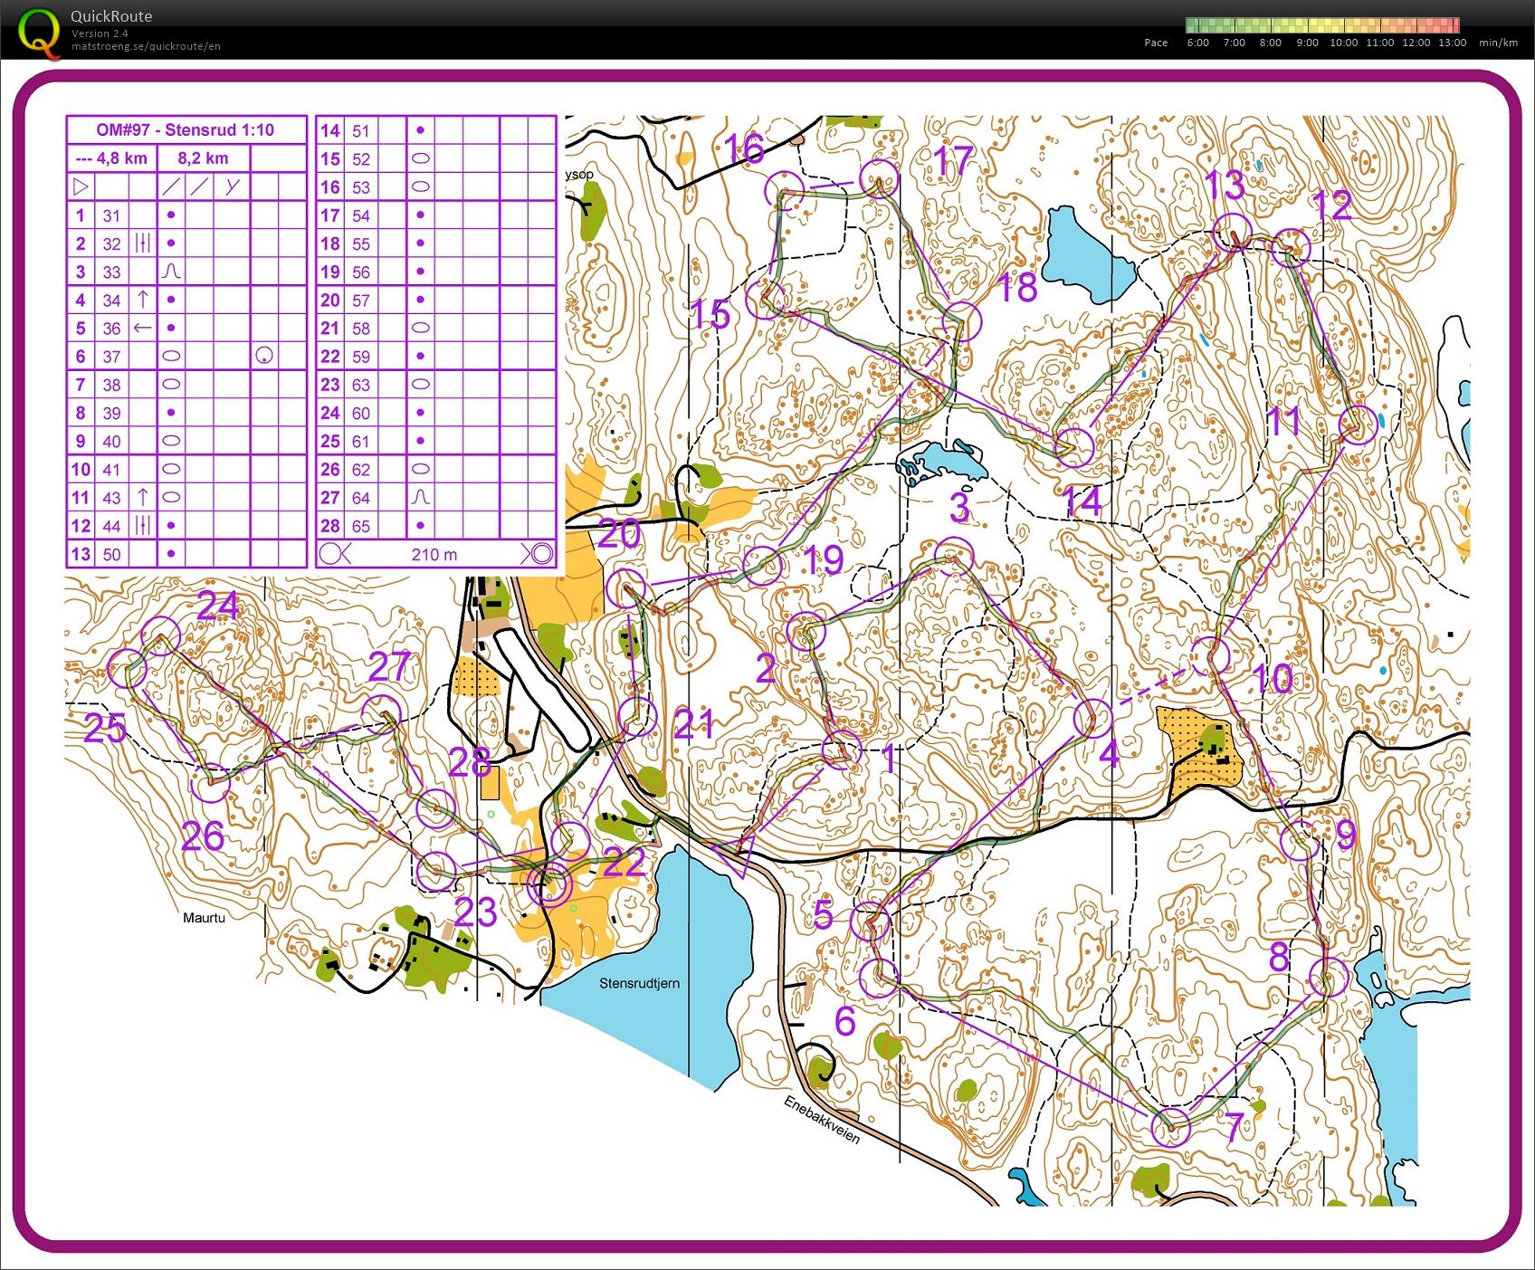
Task: Select the control 25 circle marker
Action: click(x=127, y=669)
